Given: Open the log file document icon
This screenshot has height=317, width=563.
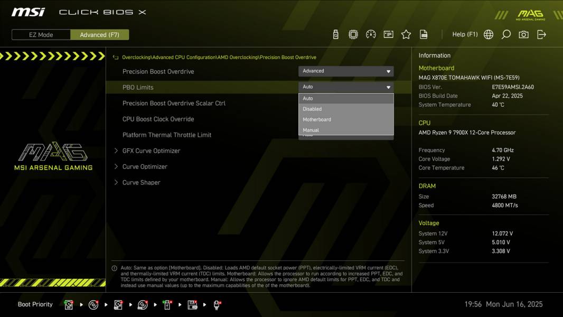Looking at the screenshot, I should click(424, 34).
